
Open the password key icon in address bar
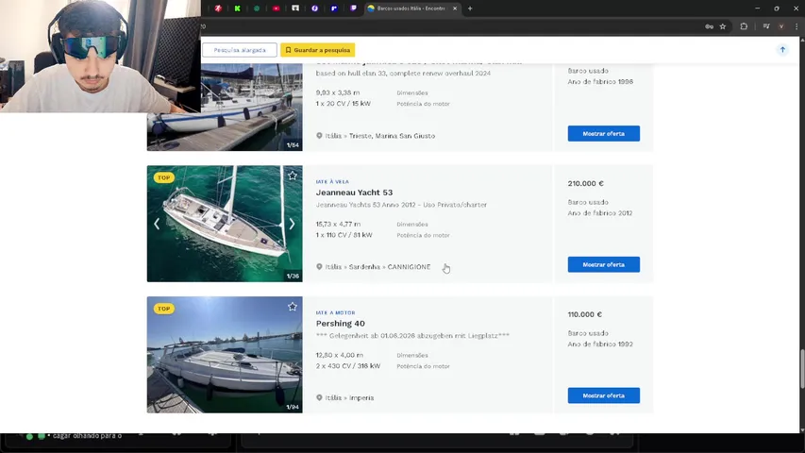709,26
